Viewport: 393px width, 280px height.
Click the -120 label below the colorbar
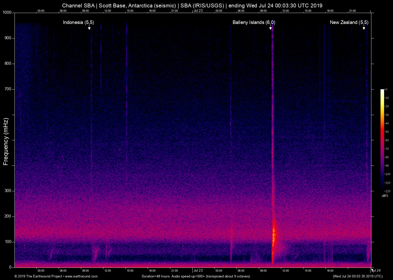point(387,191)
